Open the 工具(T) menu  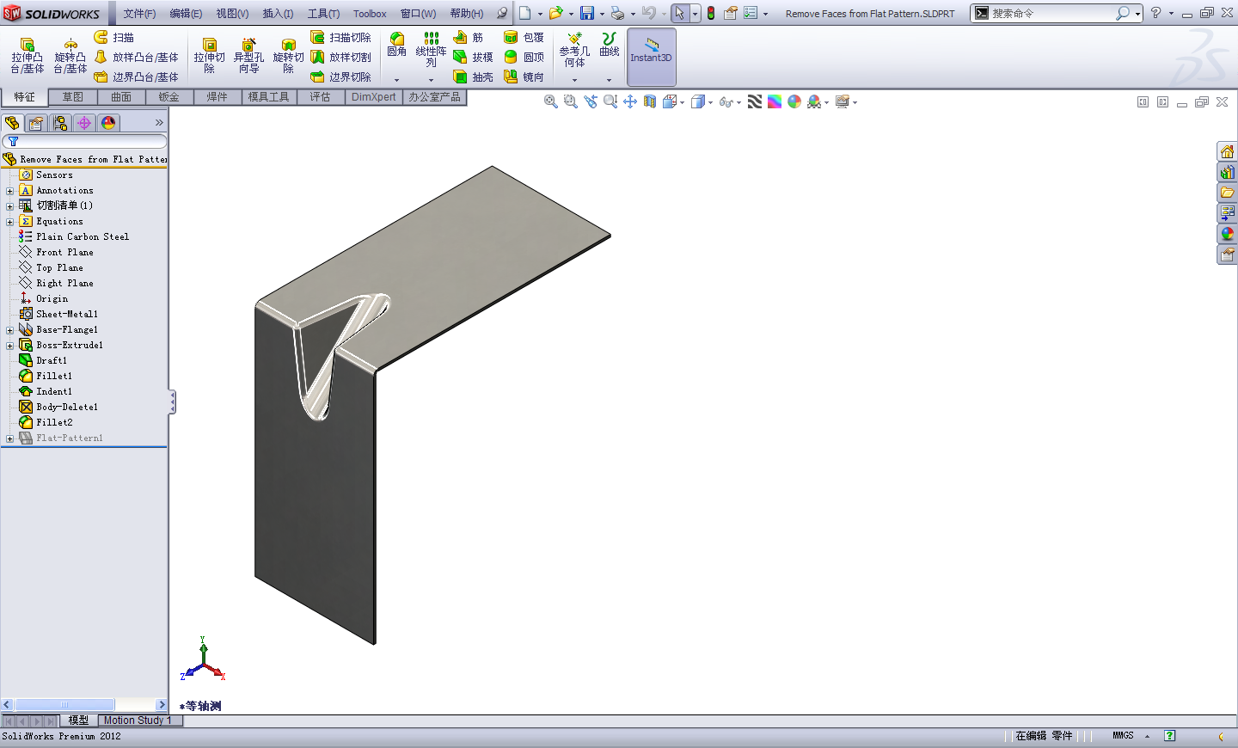click(x=323, y=14)
